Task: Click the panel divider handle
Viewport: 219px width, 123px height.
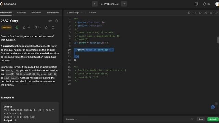Action: pos(63,62)
